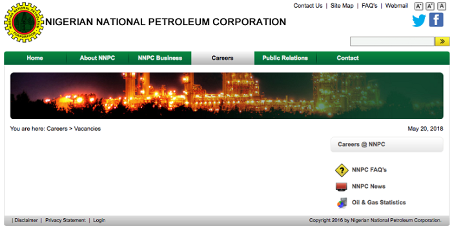Open the NNPC Twitter page icon

[x=419, y=21]
